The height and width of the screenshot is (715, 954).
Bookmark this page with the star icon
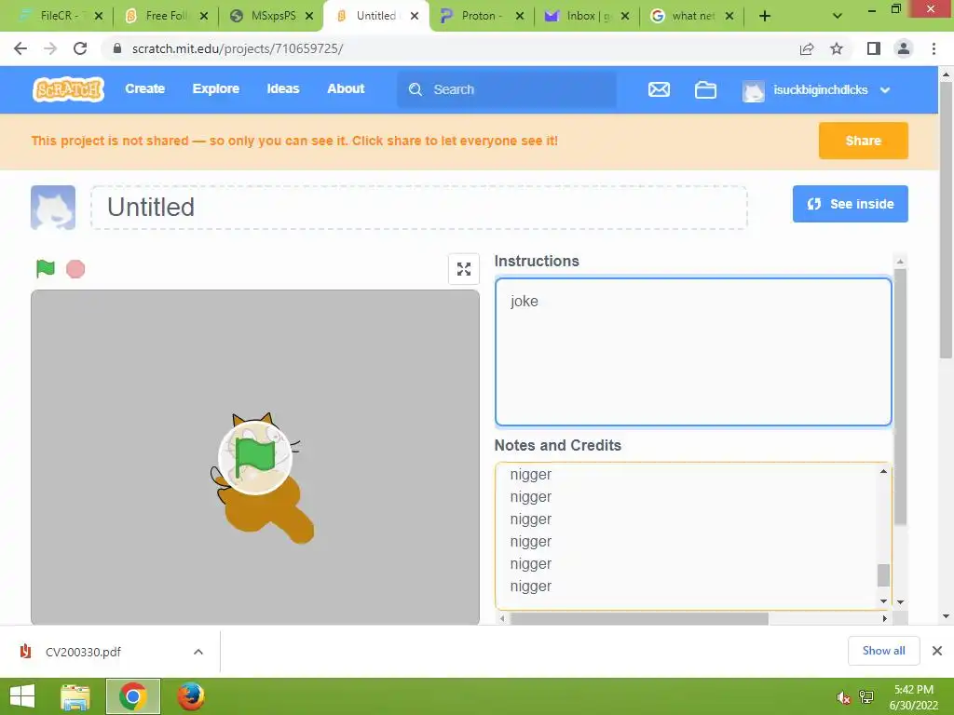(x=837, y=48)
